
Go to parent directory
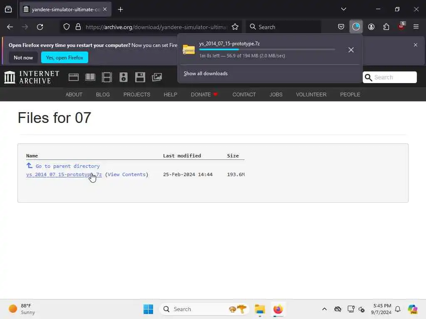click(x=68, y=166)
